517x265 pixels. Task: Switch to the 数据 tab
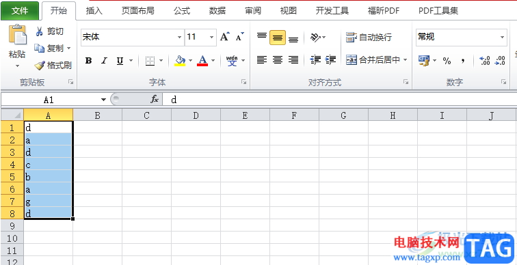(x=217, y=11)
